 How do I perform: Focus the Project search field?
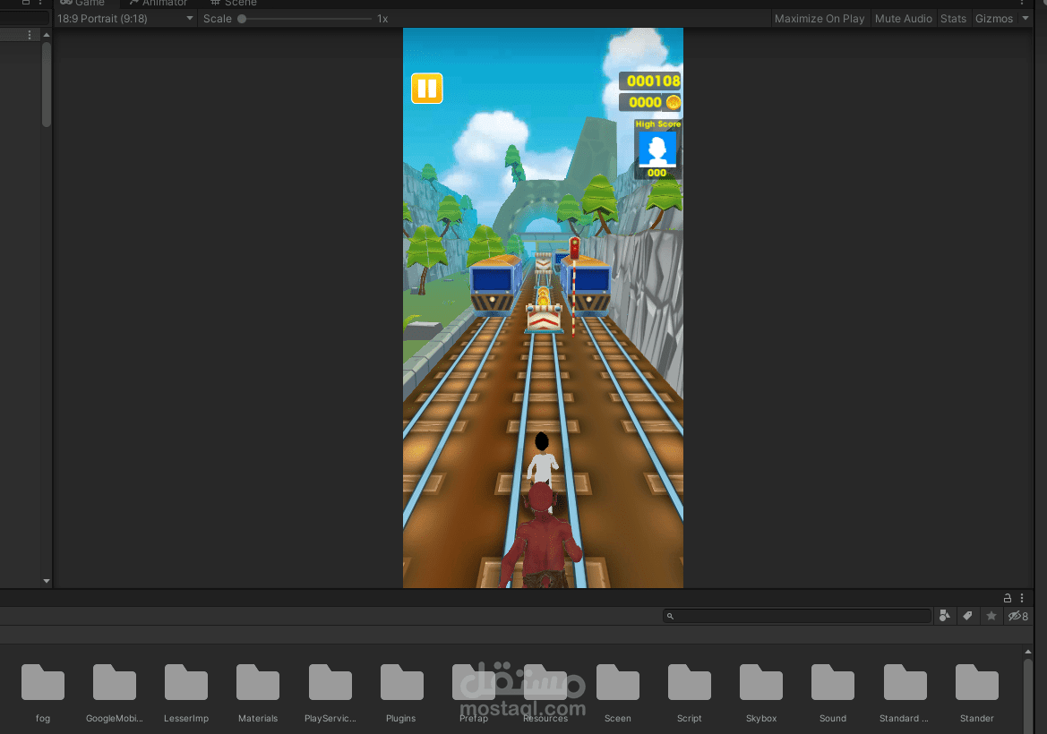797,616
